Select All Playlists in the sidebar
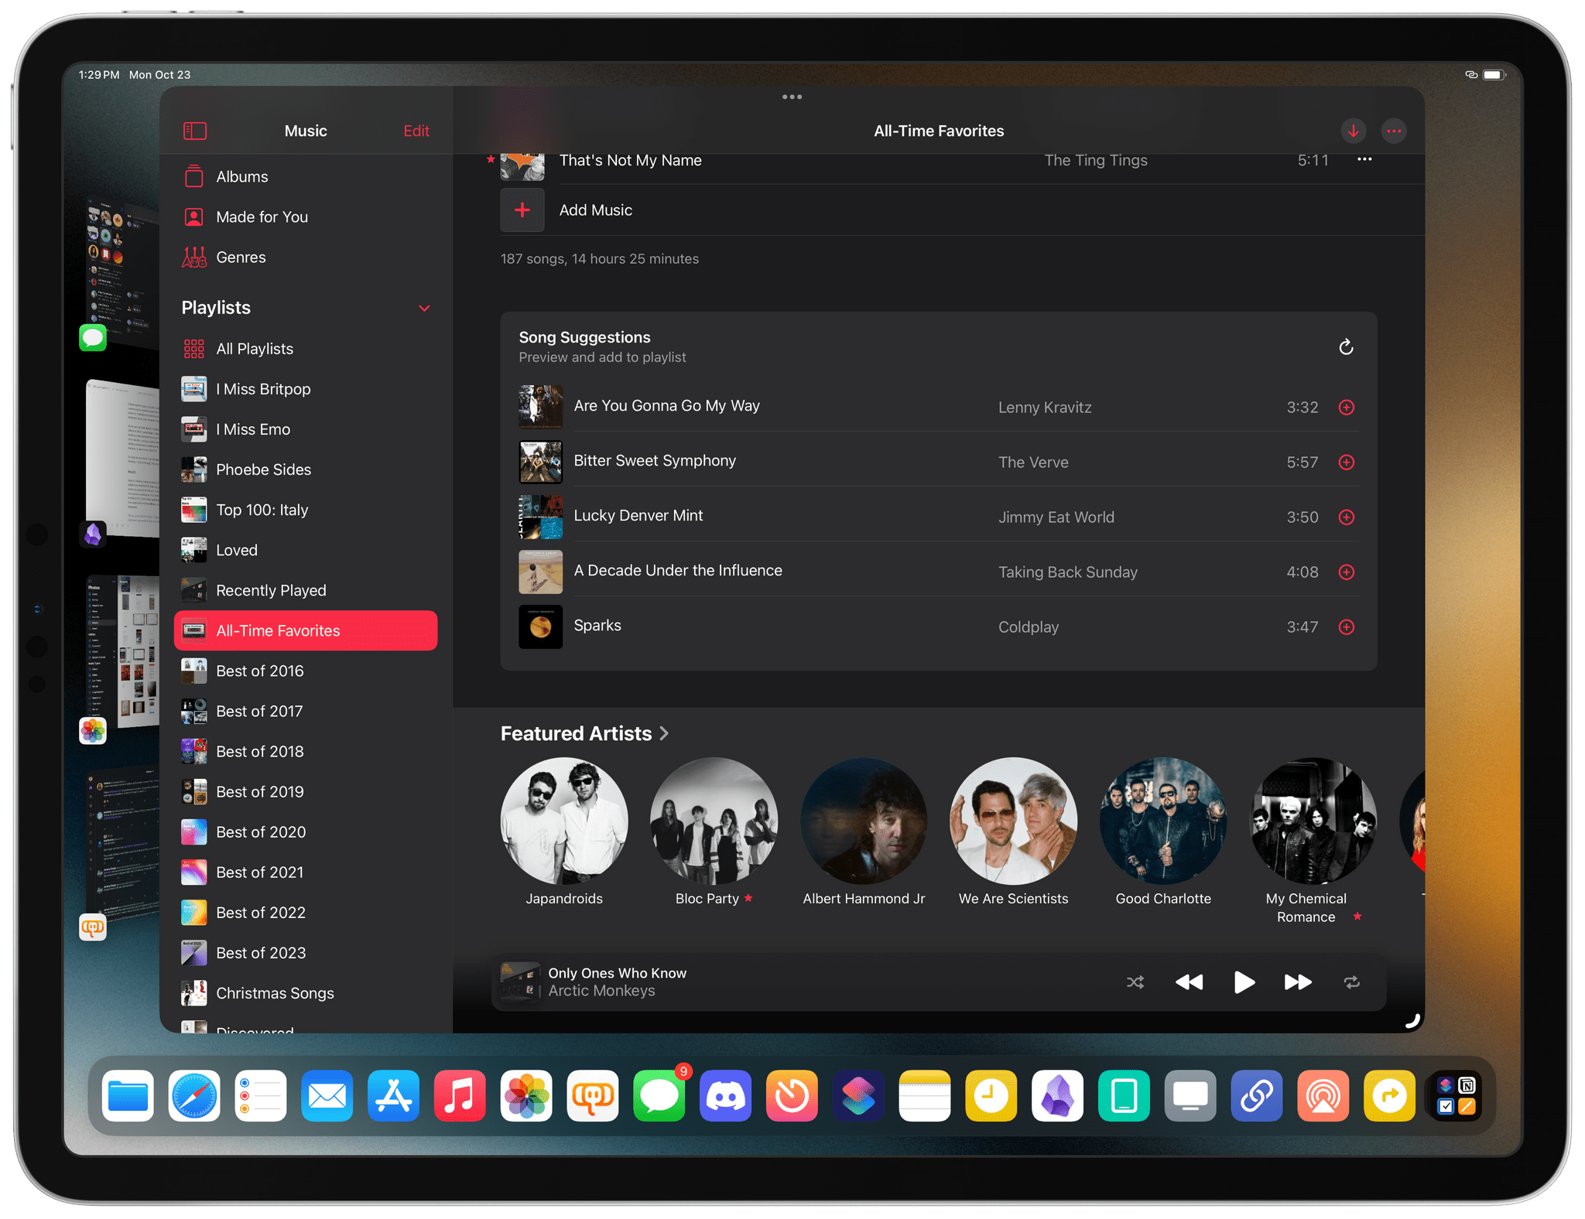This screenshot has width=1585, height=1219. pos(306,349)
